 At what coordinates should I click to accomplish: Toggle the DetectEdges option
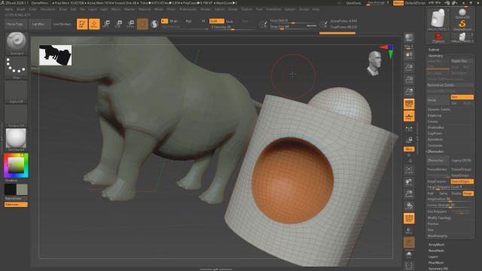pos(462,181)
